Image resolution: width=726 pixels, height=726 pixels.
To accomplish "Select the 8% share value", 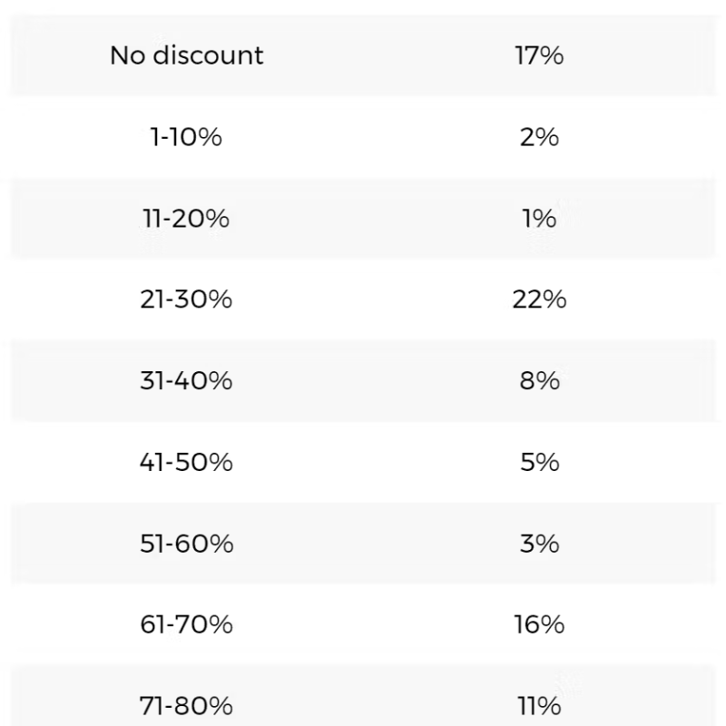I will pyautogui.click(x=539, y=381).
